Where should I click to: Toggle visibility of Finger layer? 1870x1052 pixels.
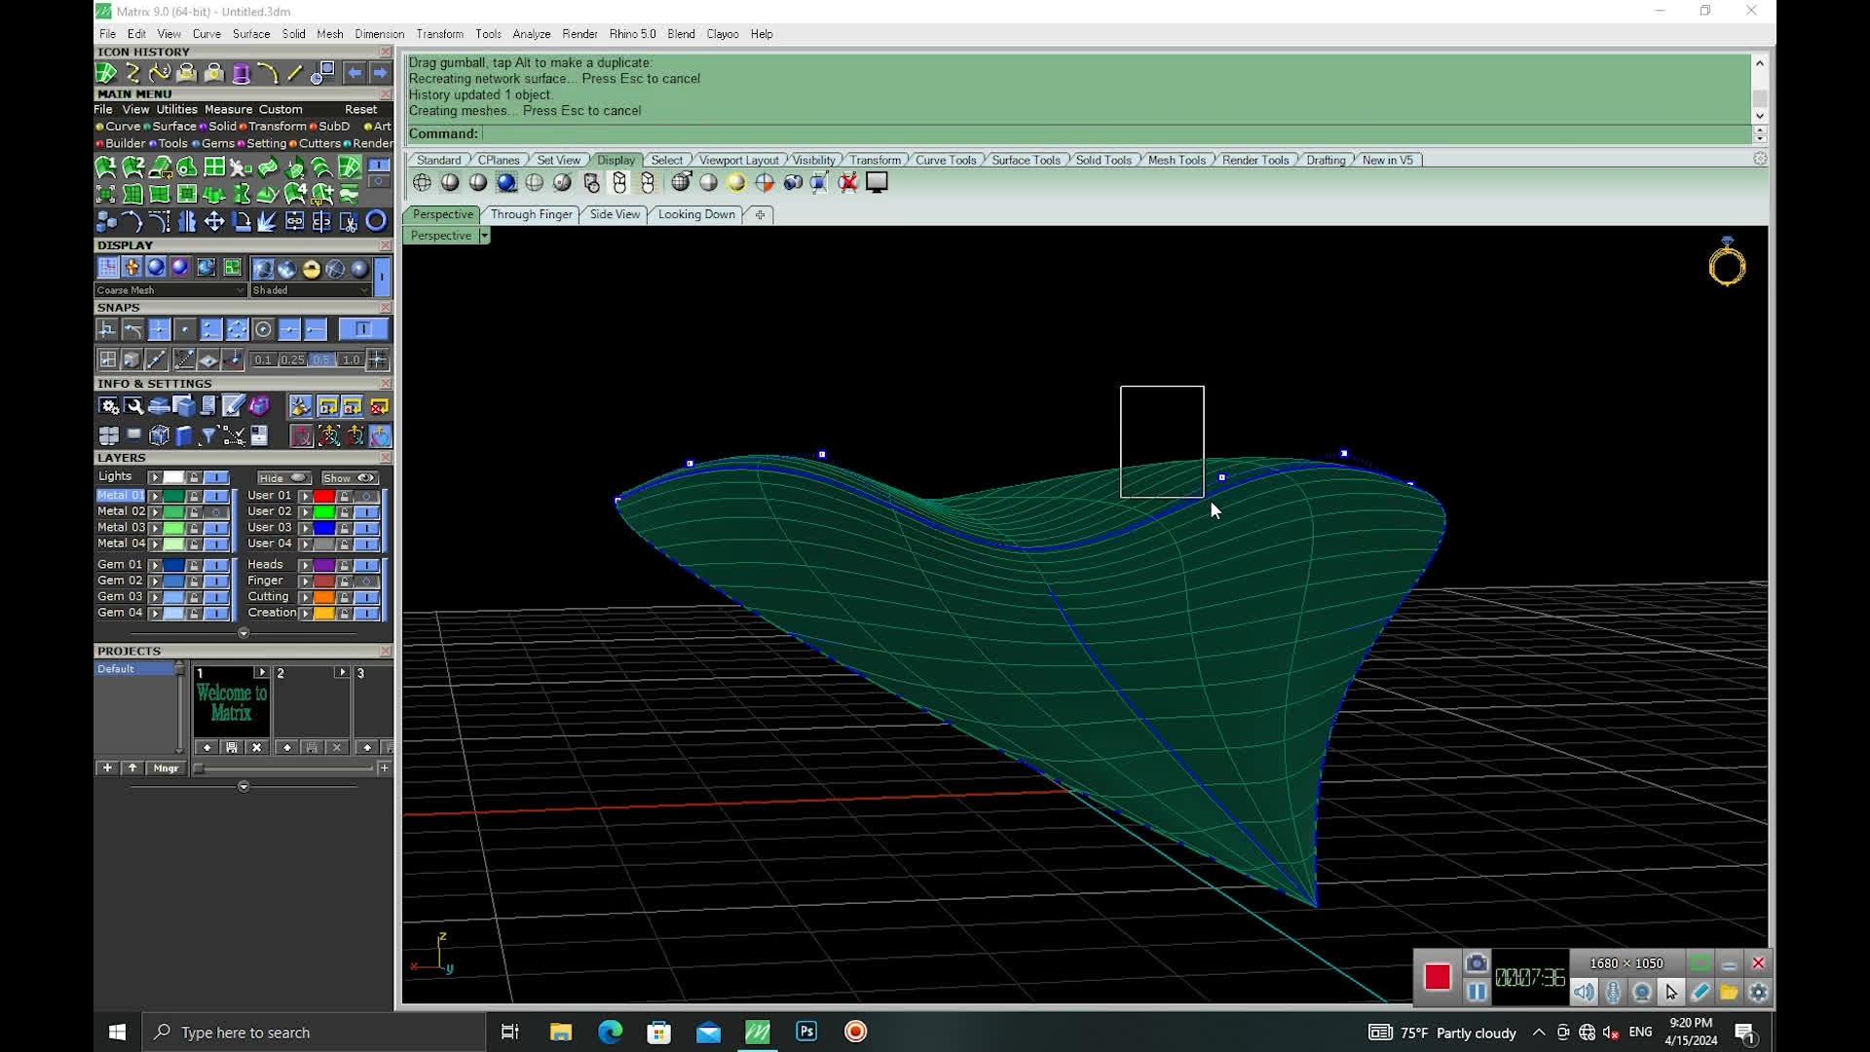click(x=366, y=582)
